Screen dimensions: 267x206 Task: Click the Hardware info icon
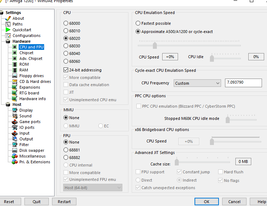click(x=15, y=99)
